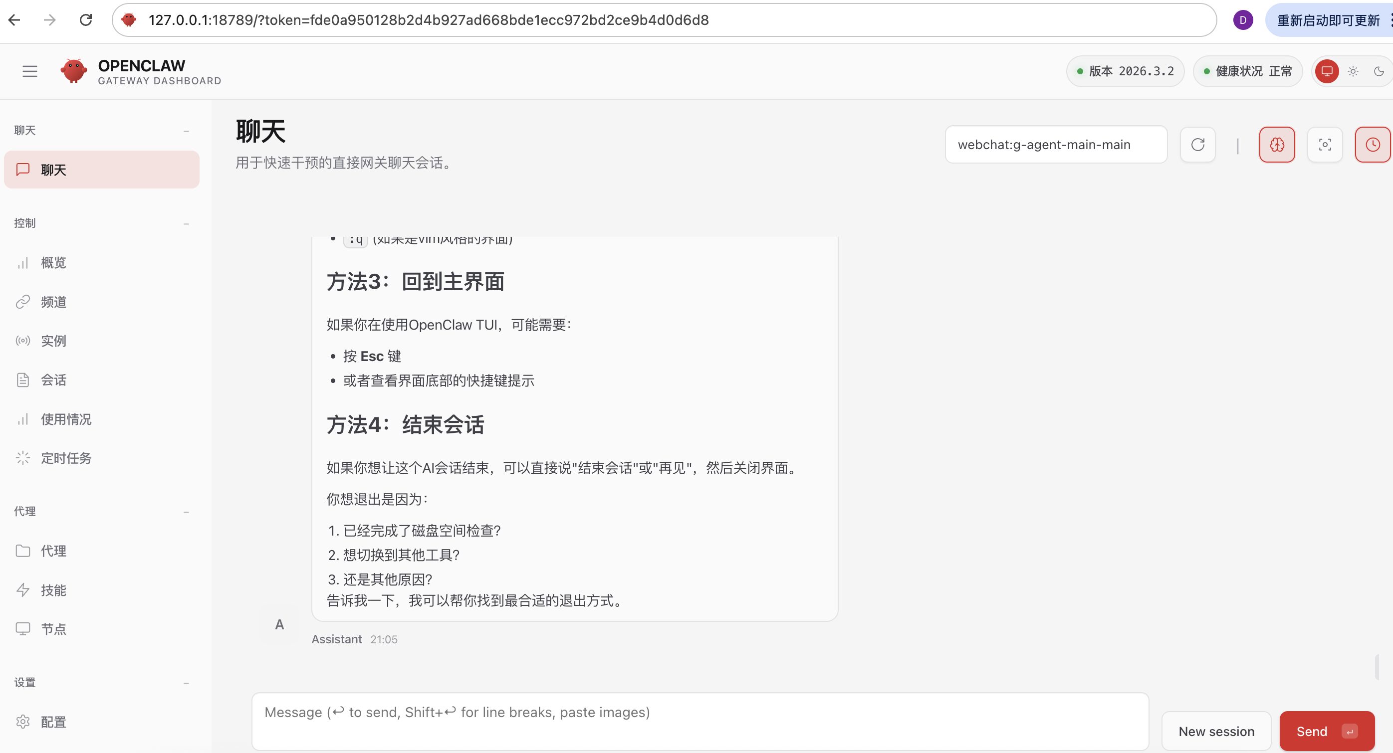The height and width of the screenshot is (753, 1393).
Task: Click list item 已经完成了磁盘空间检查？
Action: click(422, 530)
